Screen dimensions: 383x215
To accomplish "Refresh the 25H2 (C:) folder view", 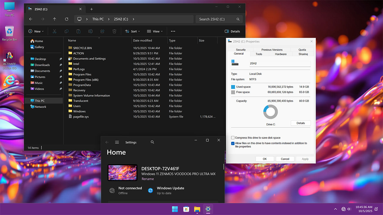I will [66, 19].
